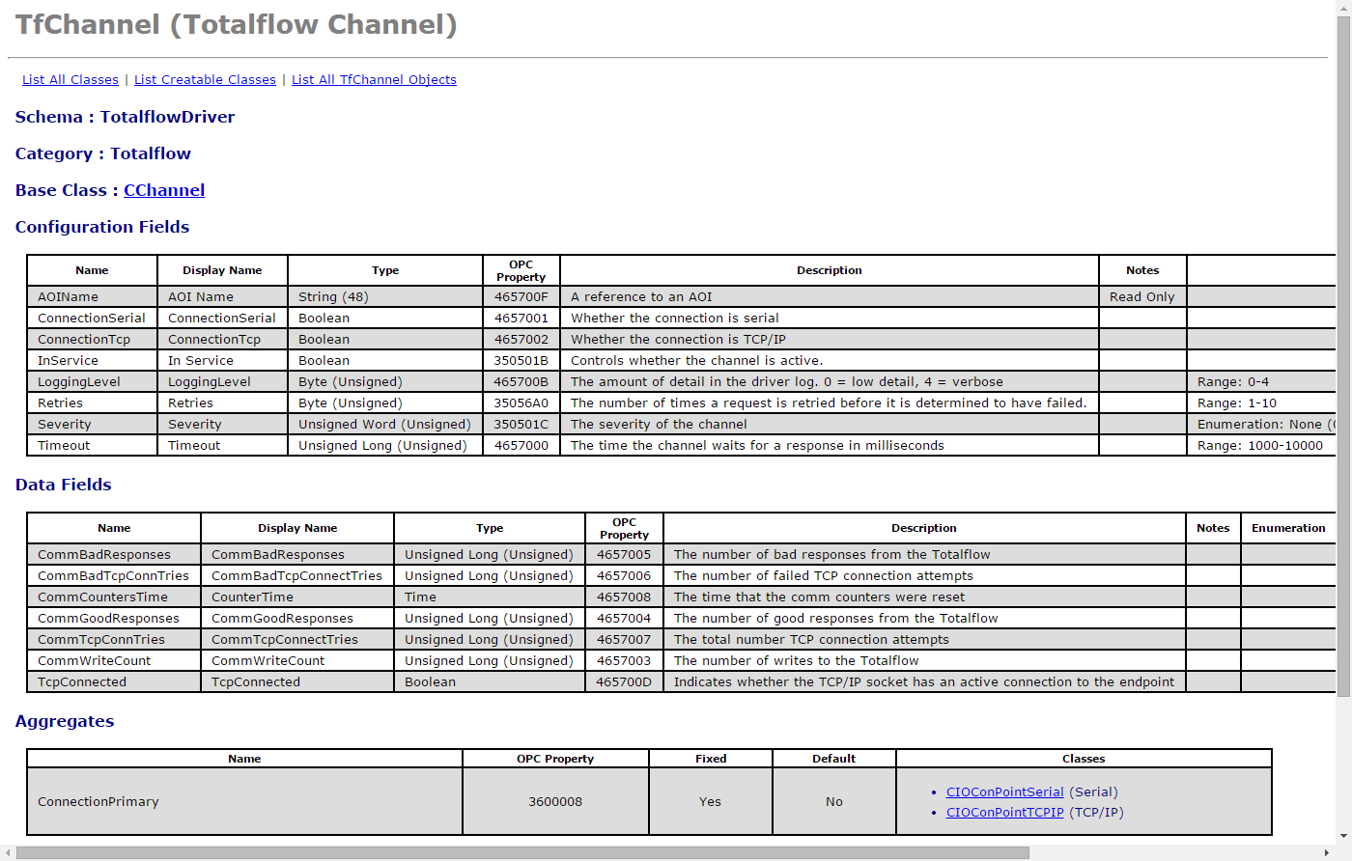Open the List All Classes link
The height and width of the screenshot is (861, 1352).
coord(70,80)
